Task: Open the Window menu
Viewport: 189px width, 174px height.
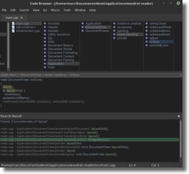Action: [x=80, y=10]
